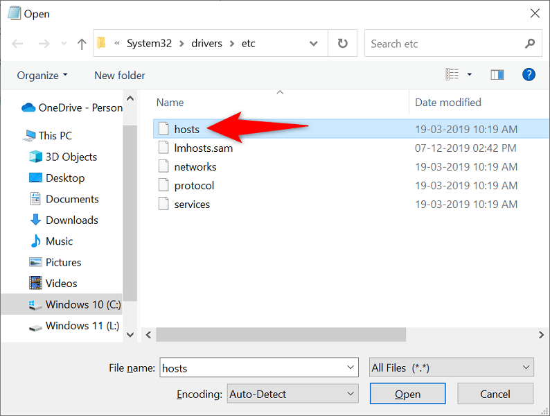Open the All Files type dropdown
The height and width of the screenshot is (416, 550).
[452, 367]
